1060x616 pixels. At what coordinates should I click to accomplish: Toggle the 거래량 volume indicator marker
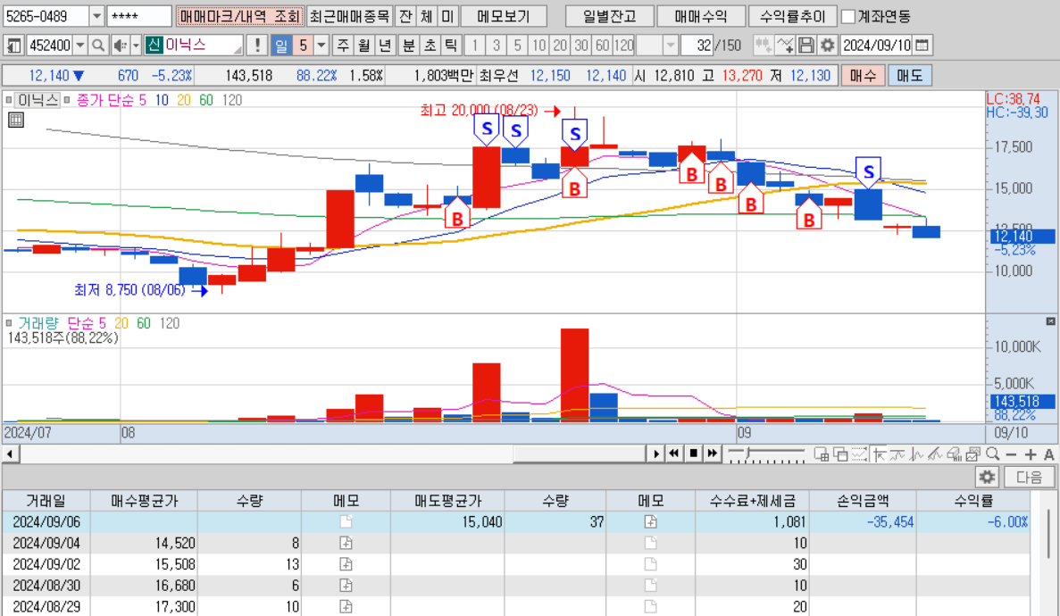(x=9, y=323)
